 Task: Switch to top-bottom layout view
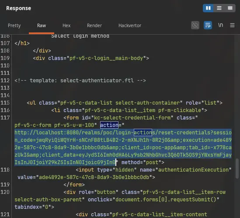(x=219, y=8)
